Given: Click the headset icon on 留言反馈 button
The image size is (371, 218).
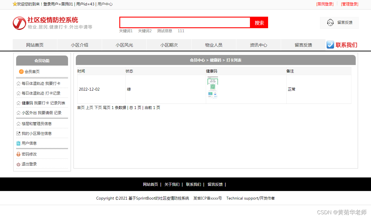Looking at the screenshot, I should pyautogui.click(x=330, y=22).
